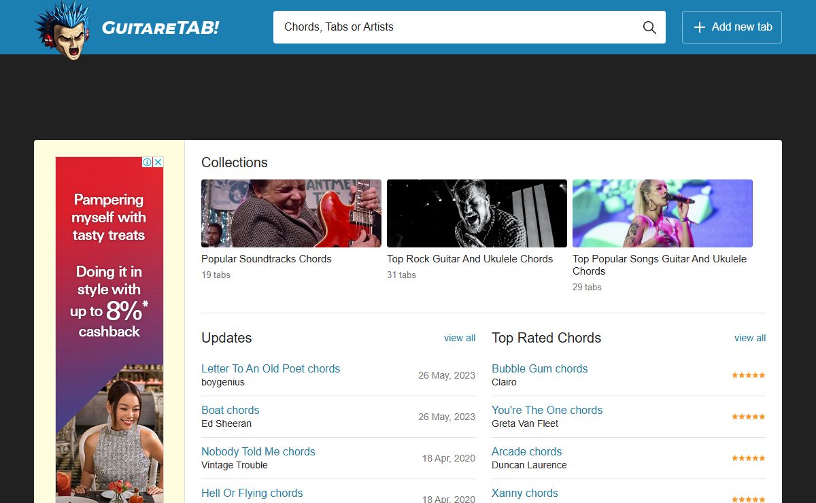
Task: Click the search magnifier icon
Action: 649,27
